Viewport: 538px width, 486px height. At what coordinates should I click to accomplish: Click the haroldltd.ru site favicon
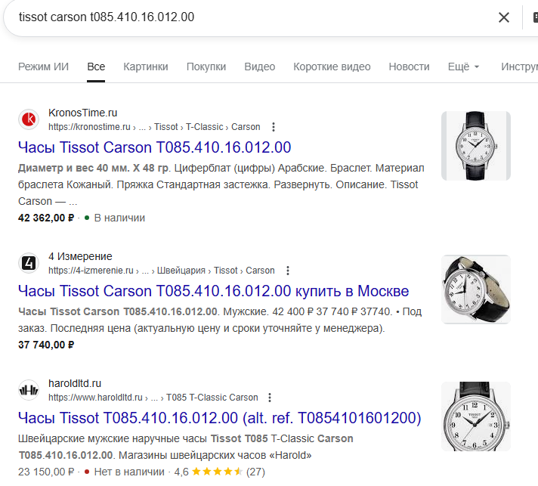pyautogui.click(x=29, y=390)
